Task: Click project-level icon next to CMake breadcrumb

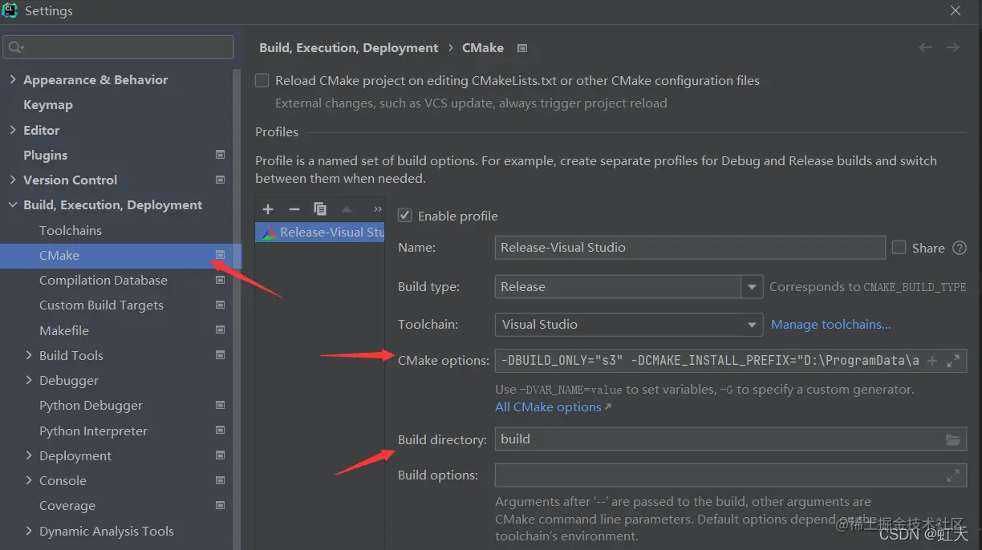Action: point(522,48)
